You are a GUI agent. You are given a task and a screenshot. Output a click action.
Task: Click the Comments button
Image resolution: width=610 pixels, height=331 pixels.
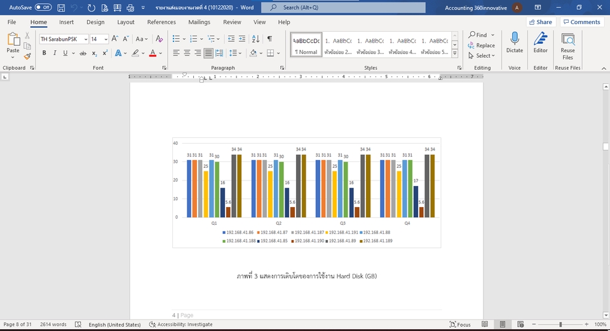[581, 22]
